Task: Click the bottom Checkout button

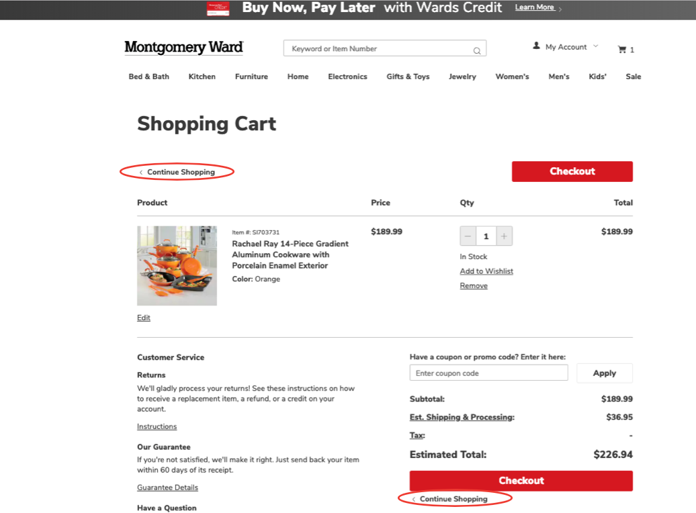Action: 521,481
